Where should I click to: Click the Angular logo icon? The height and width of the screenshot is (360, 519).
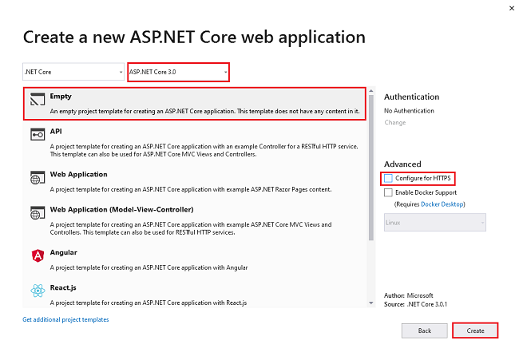(38, 255)
